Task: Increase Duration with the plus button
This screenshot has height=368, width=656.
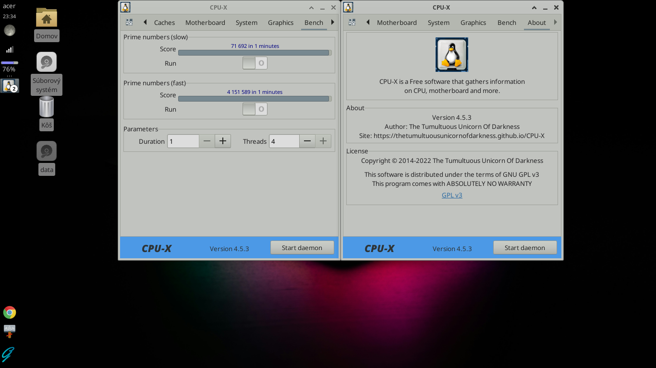Action: [223, 141]
